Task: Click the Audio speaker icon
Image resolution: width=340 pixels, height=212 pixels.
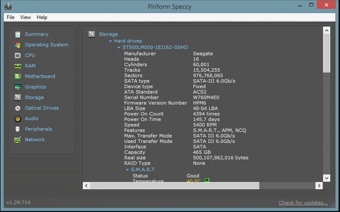Action: point(17,119)
